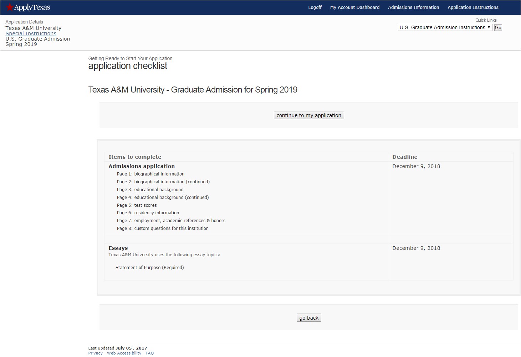
Task: Expand the Quick Links dropdown
Action: tap(445, 27)
